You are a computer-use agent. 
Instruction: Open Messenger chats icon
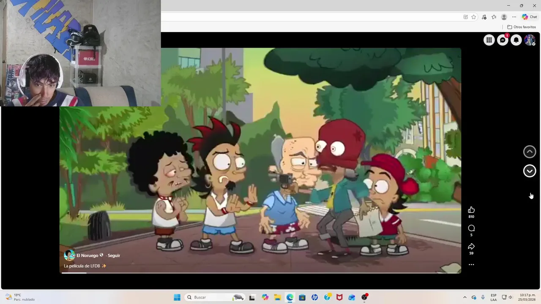503,40
